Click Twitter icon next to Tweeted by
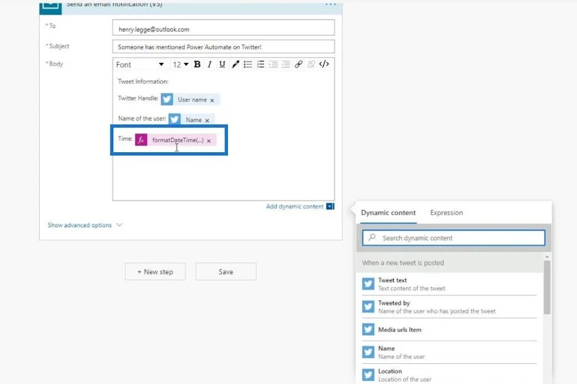This screenshot has width=577, height=384. tap(368, 307)
